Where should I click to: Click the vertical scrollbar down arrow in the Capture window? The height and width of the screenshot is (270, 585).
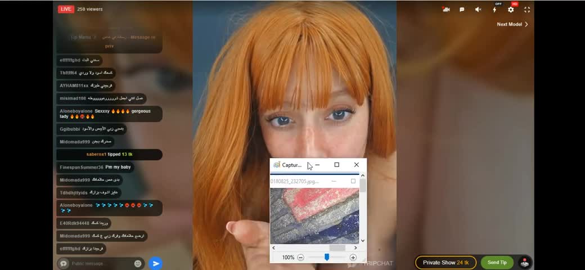click(x=363, y=241)
